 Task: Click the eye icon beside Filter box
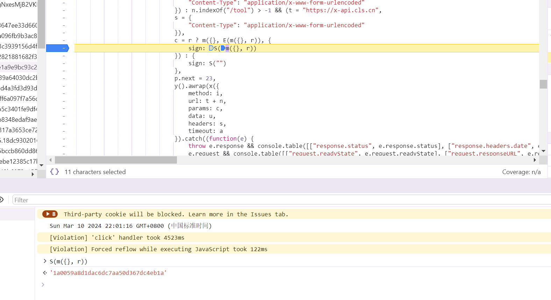click(1, 200)
